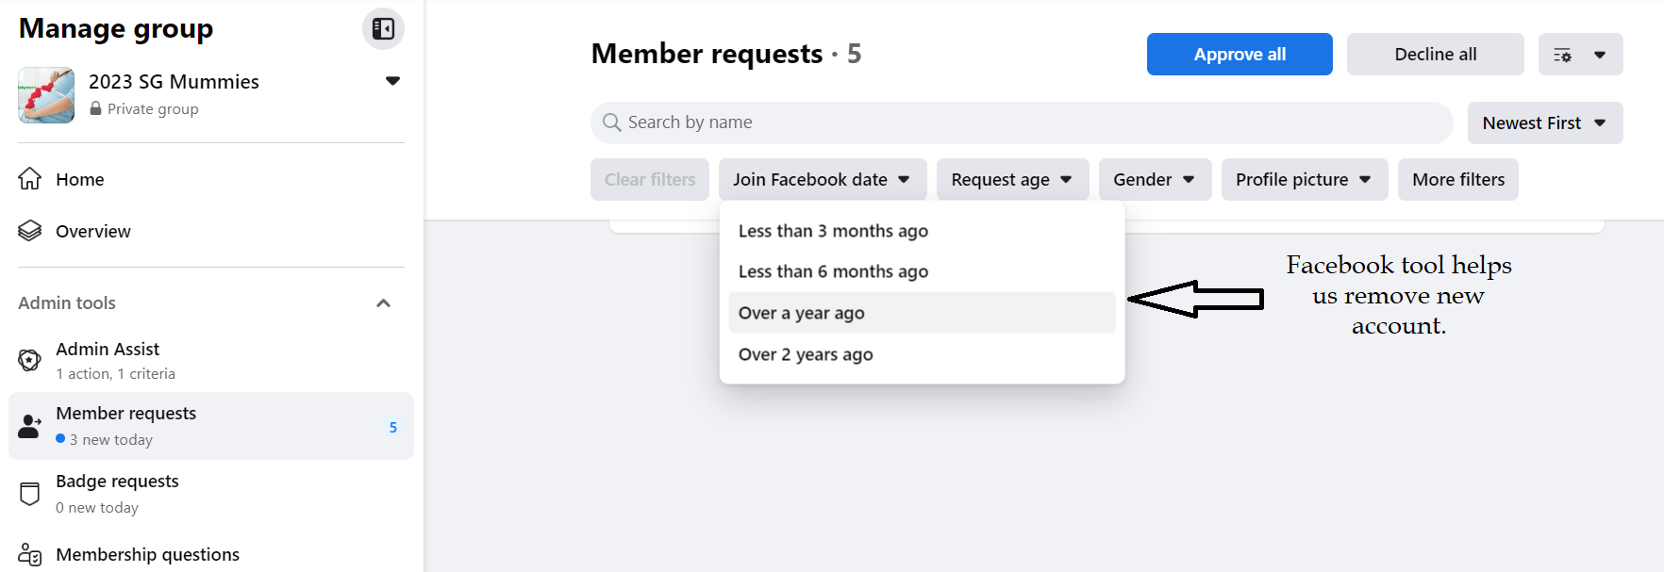Image resolution: width=1664 pixels, height=572 pixels.
Task: Click the Home house icon
Action: coord(30,179)
